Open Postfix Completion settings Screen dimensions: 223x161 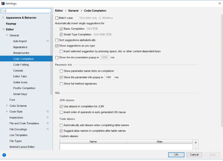click(24, 88)
